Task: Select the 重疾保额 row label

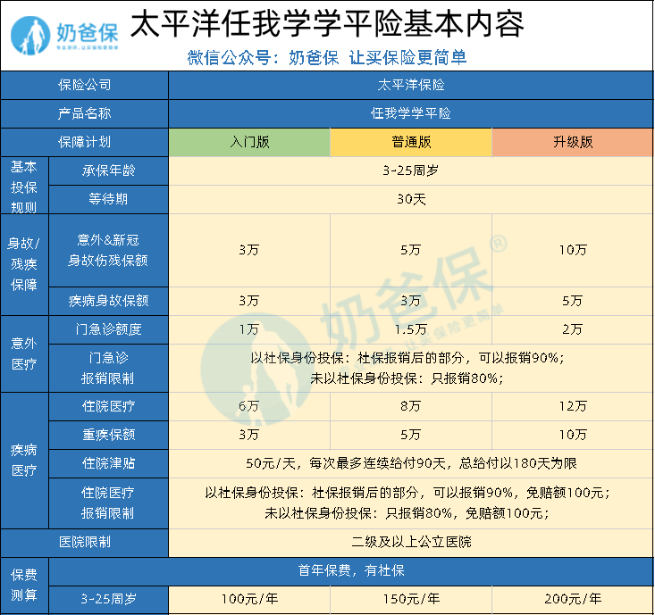Action: (x=109, y=436)
